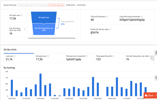157x100 pixels.
Task: Click the tallest bar for 24-08-2023
Action: coord(41,85)
